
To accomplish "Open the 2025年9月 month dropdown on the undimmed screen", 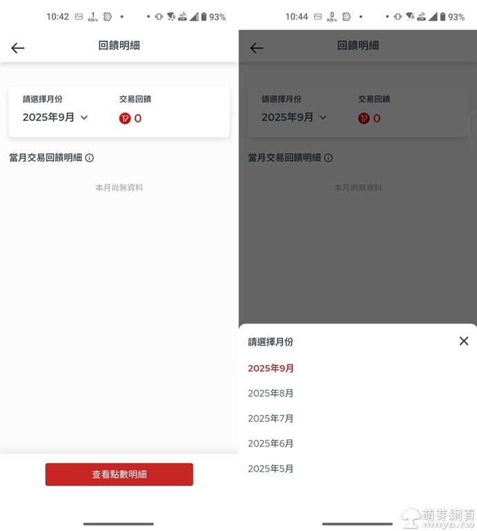I will 48,118.
